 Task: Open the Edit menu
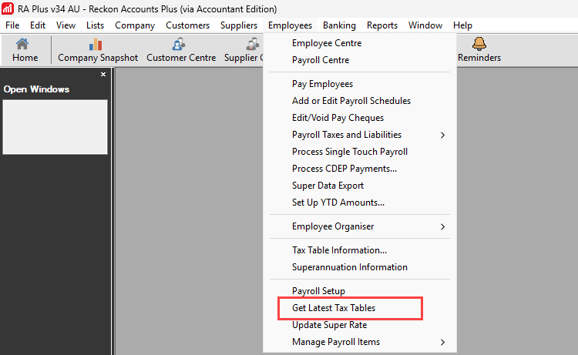38,25
